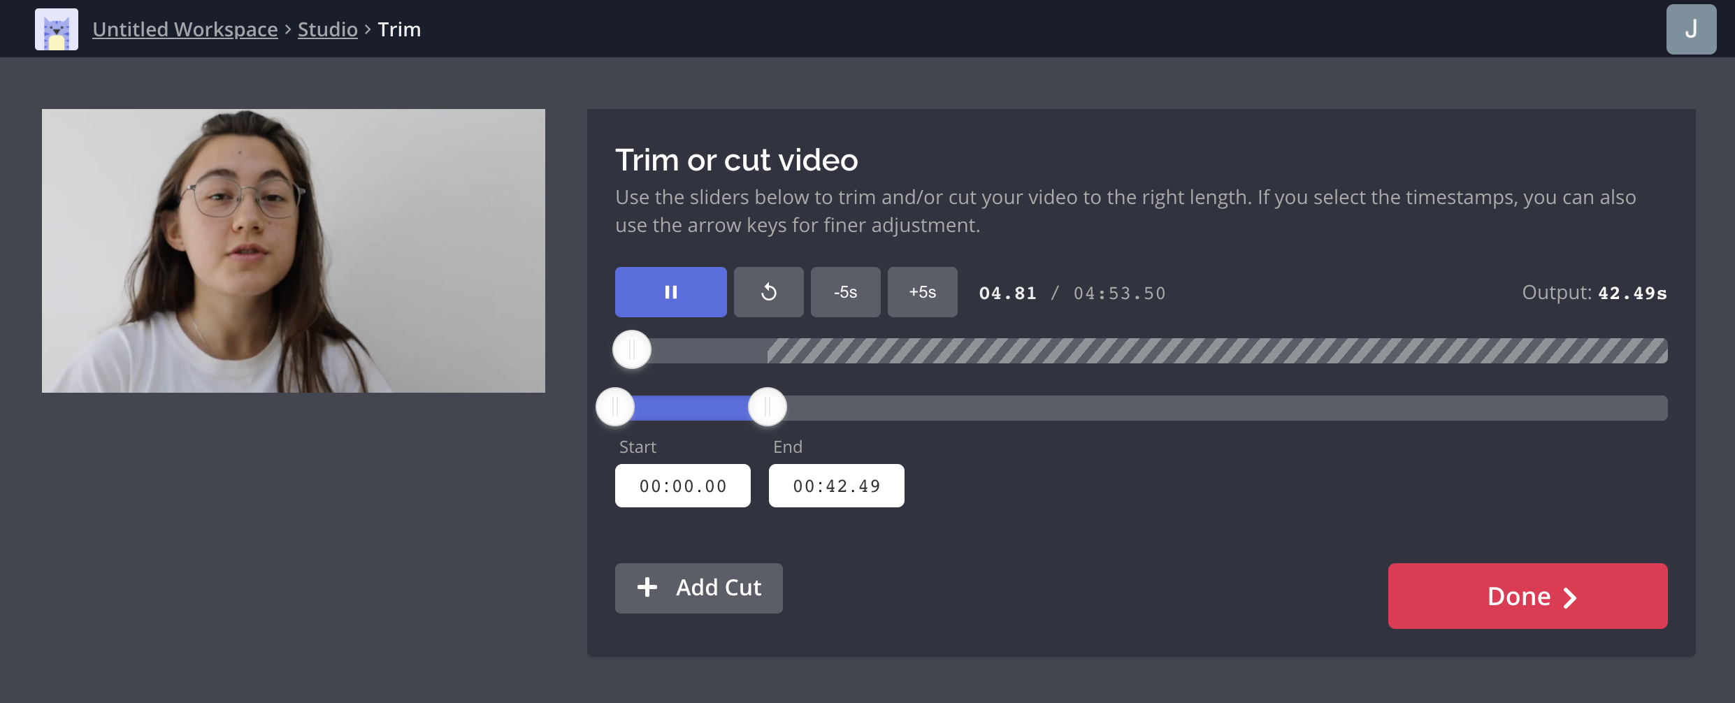
Task: Click the trim start slider handle
Action: (615, 407)
